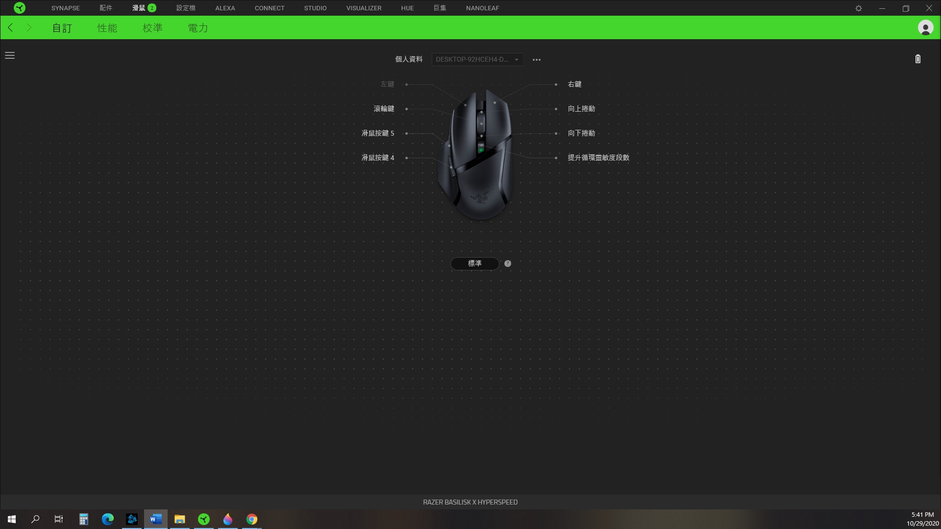Screen dimensions: 941x529
Task: Select the 滾輪鍵 button assignment
Action: (384, 109)
